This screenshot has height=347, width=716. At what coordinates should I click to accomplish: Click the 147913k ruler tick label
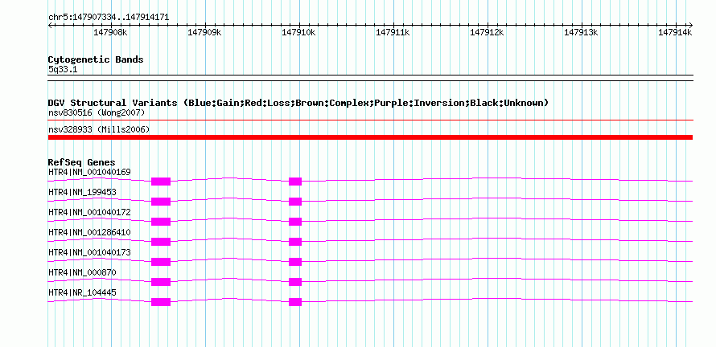click(x=582, y=32)
